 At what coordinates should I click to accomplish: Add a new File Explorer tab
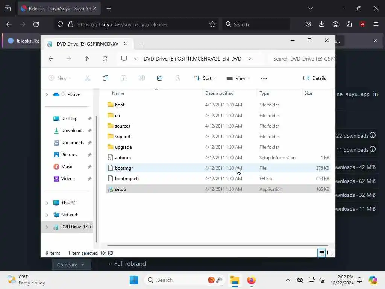142,44
